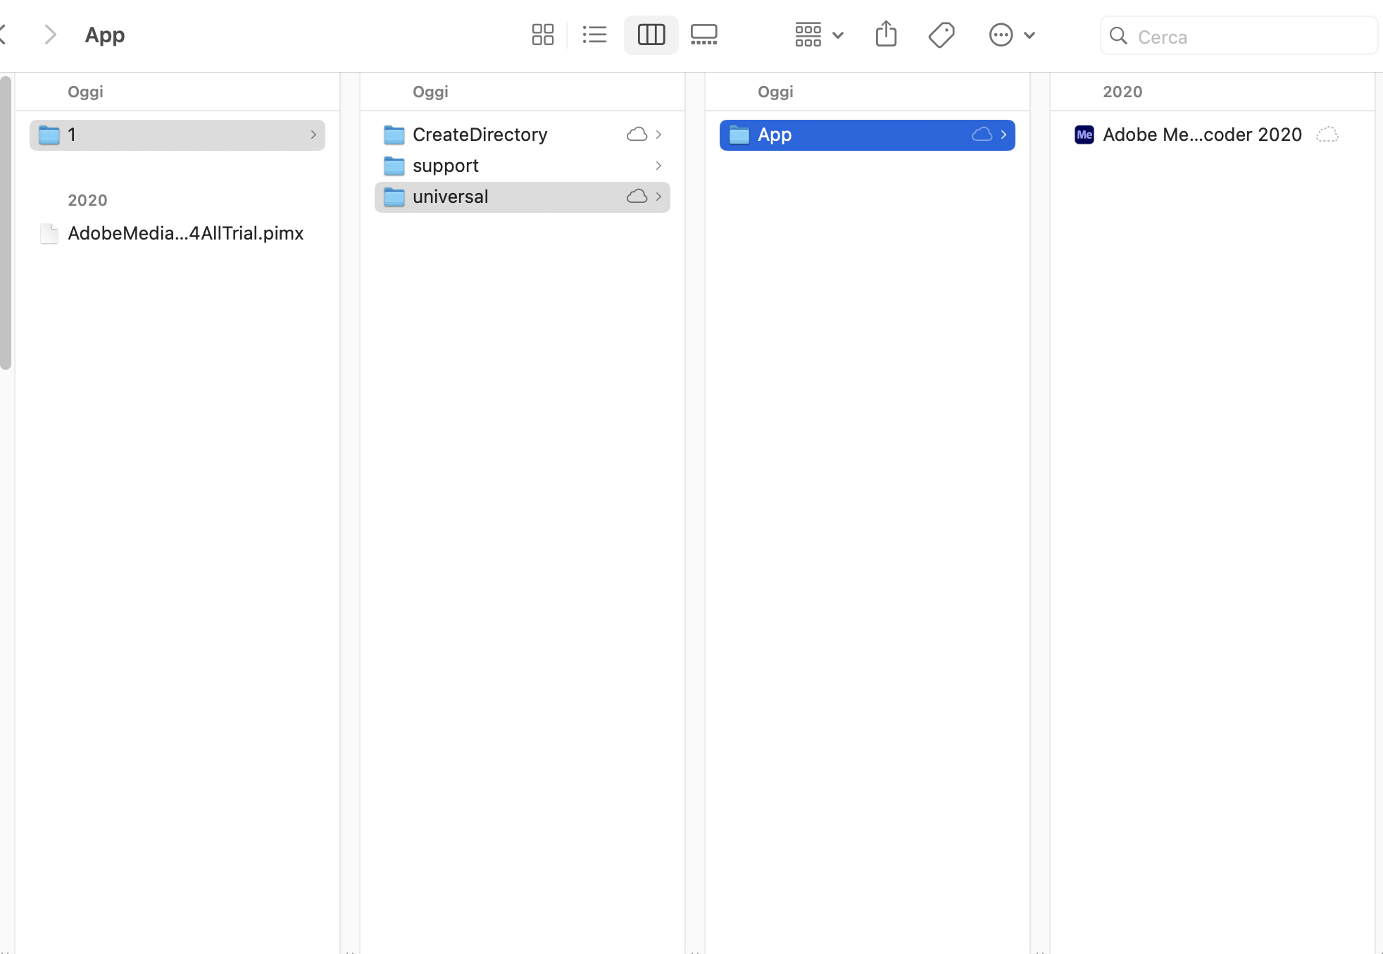Expand the universal folder chevron
This screenshot has height=954, width=1383.
(658, 197)
